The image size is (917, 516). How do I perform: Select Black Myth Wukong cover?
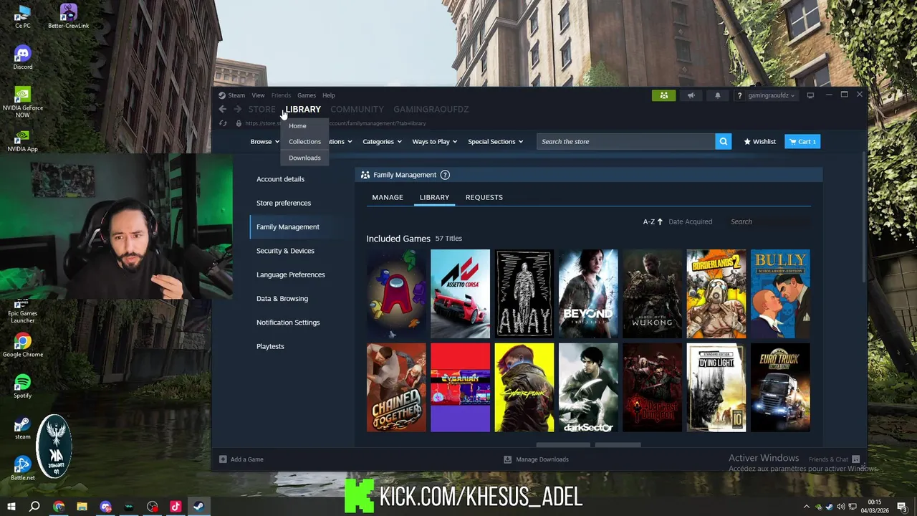tap(652, 294)
